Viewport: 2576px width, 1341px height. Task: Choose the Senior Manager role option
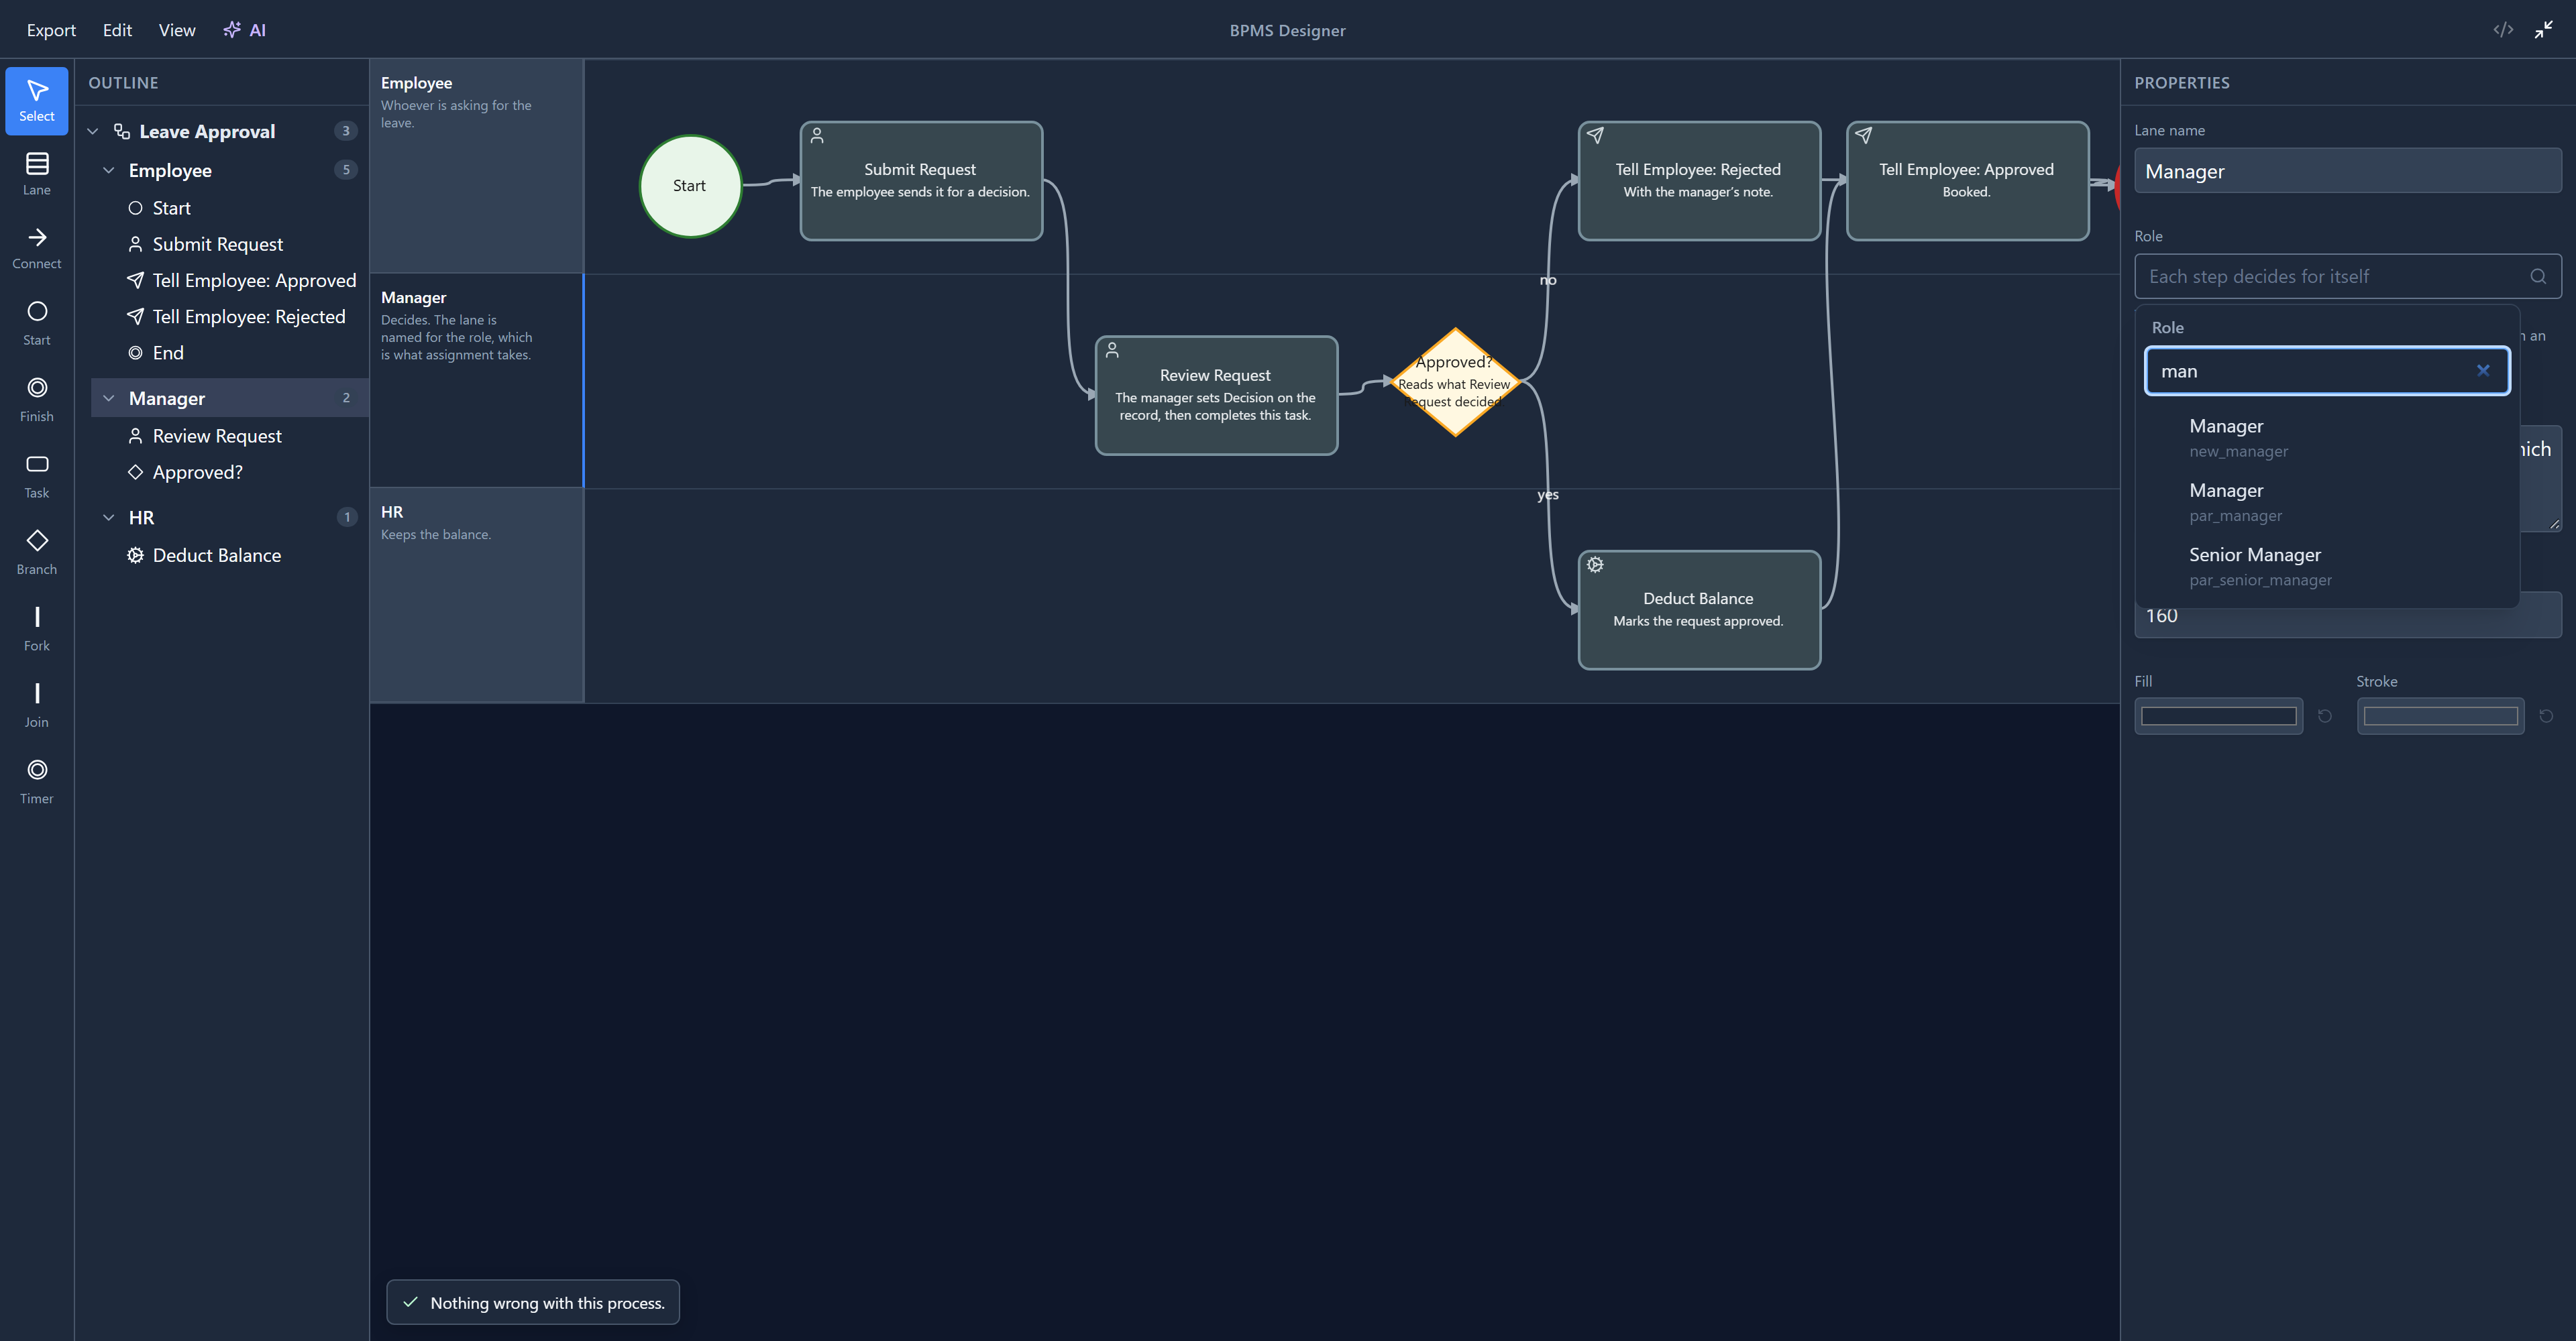click(2326, 566)
